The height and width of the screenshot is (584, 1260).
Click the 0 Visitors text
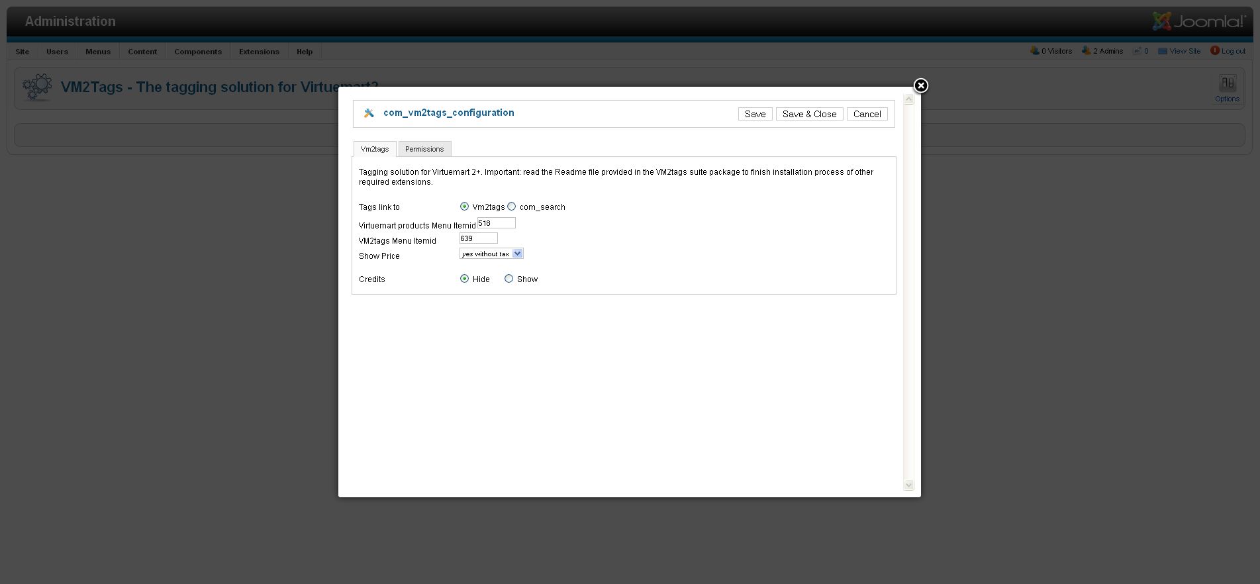tap(1057, 51)
